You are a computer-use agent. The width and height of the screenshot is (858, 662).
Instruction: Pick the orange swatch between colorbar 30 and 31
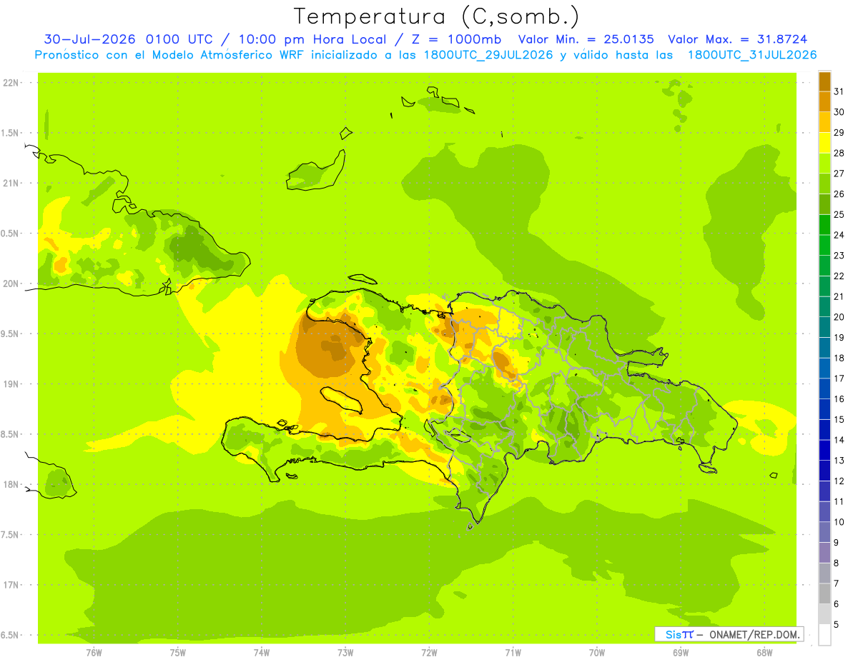824,101
